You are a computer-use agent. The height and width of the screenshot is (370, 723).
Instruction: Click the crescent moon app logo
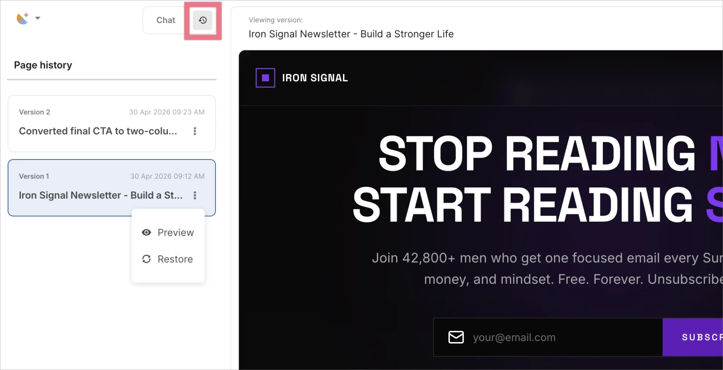pyautogui.click(x=23, y=18)
